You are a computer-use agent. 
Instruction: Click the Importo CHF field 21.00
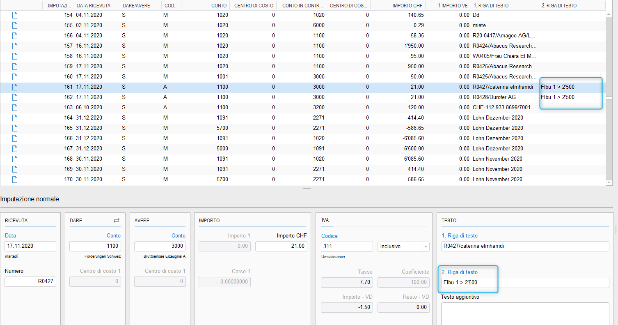tap(281, 246)
